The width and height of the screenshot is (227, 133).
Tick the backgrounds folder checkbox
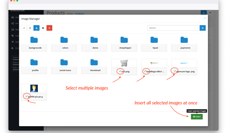tap(28, 47)
